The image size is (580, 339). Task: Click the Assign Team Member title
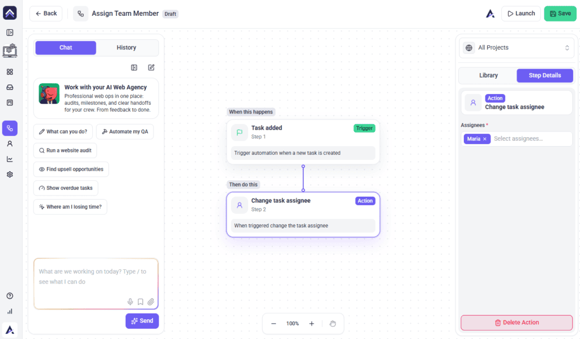[125, 14]
